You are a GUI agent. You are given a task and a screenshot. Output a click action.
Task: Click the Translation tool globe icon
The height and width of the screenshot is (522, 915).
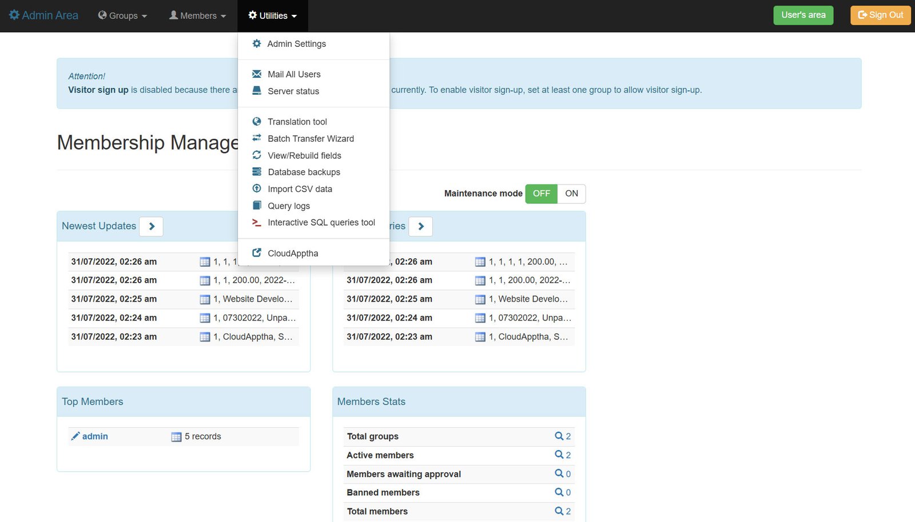click(257, 121)
